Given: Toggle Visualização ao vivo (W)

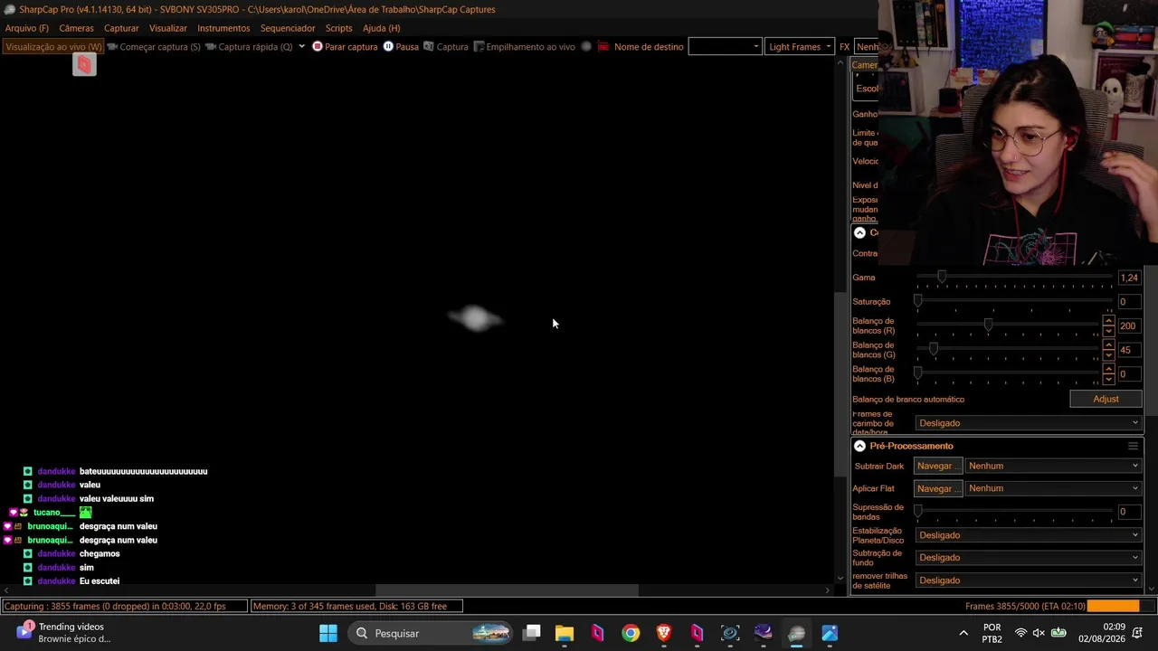Looking at the screenshot, I should coord(53,46).
